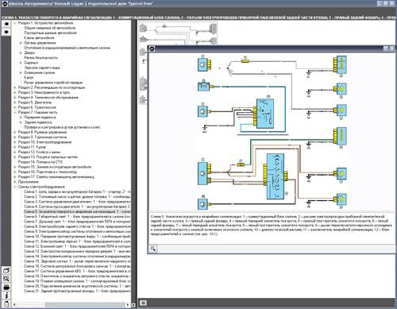
Task: Select 'Капот' topic
Action: (29, 78)
